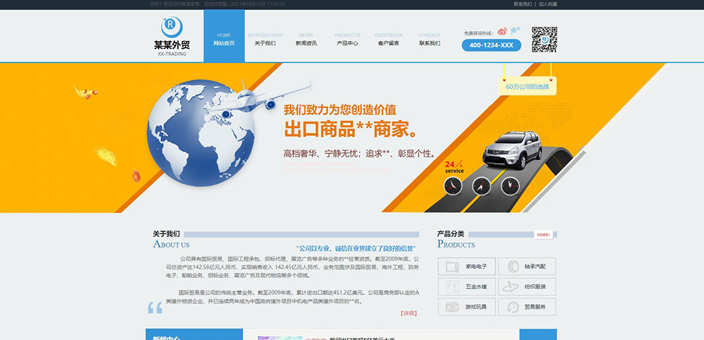Select the tire icon for 轴承汽配
The image size is (704, 340).
(513, 266)
